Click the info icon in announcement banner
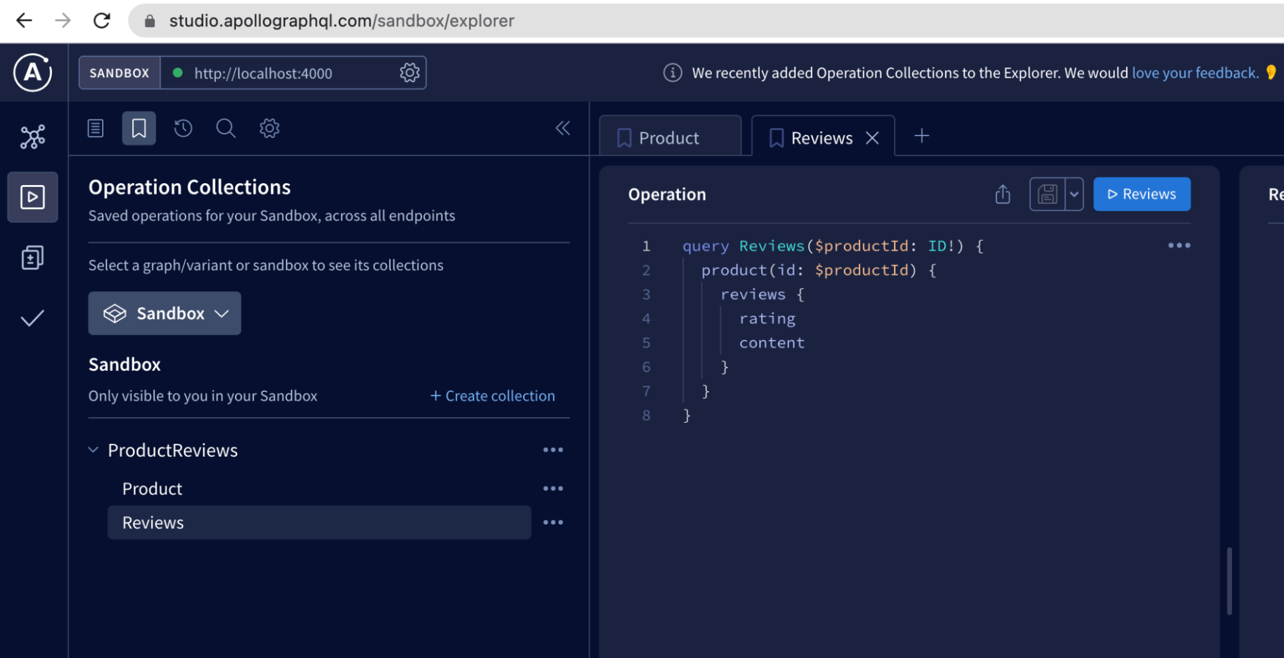1284x658 pixels. coord(673,73)
